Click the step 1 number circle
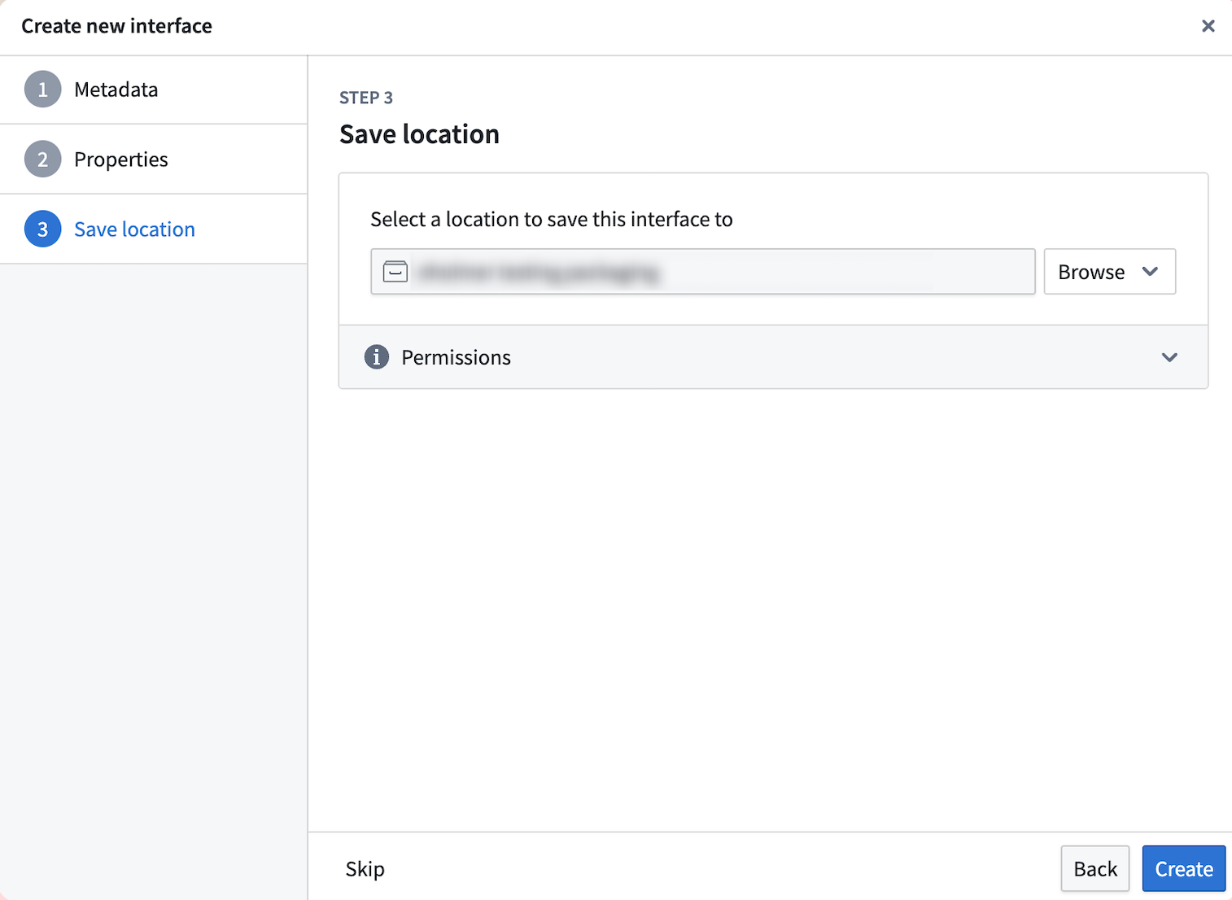The height and width of the screenshot is (900, 1232). click(x=43, y=90)
